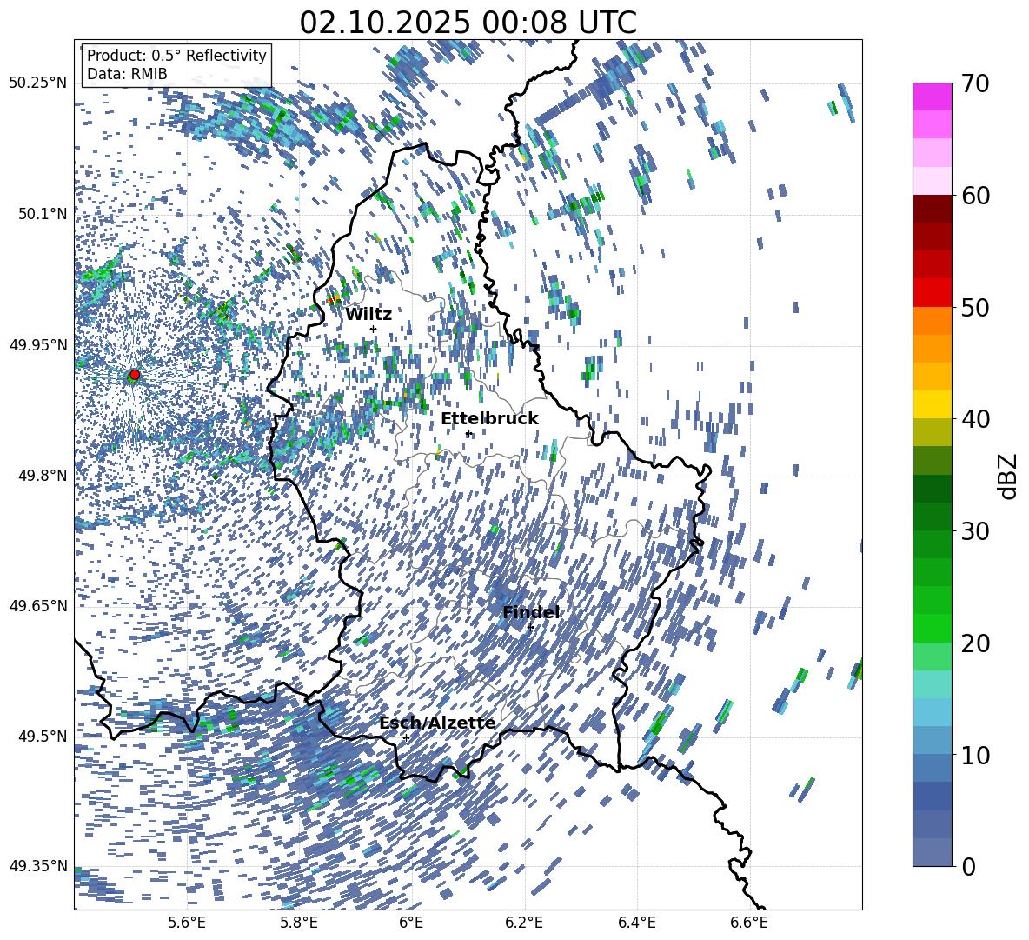Click the dBZ colorbar axis label
Viewport: 1029px width, 940px height.
pos(1009,476)
